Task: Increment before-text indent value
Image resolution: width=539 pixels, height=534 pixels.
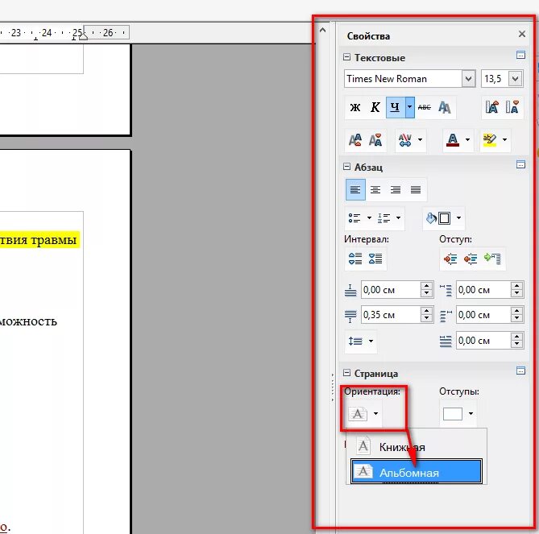Action: pos(517,286)
